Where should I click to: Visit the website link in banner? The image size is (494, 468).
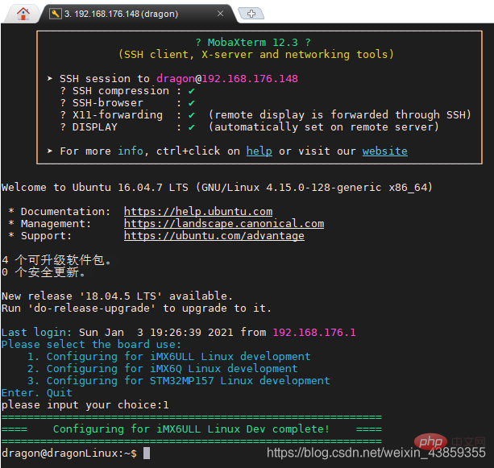pos(384,151)
